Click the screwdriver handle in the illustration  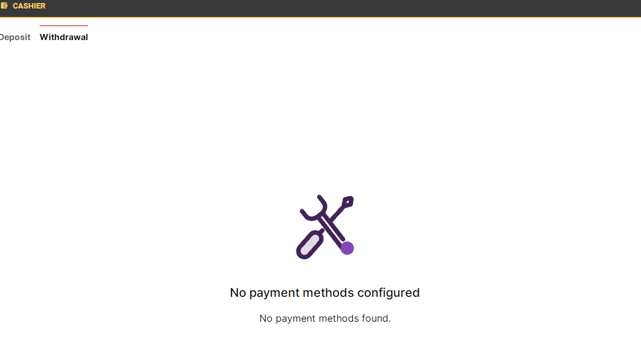tap(310, 245)
